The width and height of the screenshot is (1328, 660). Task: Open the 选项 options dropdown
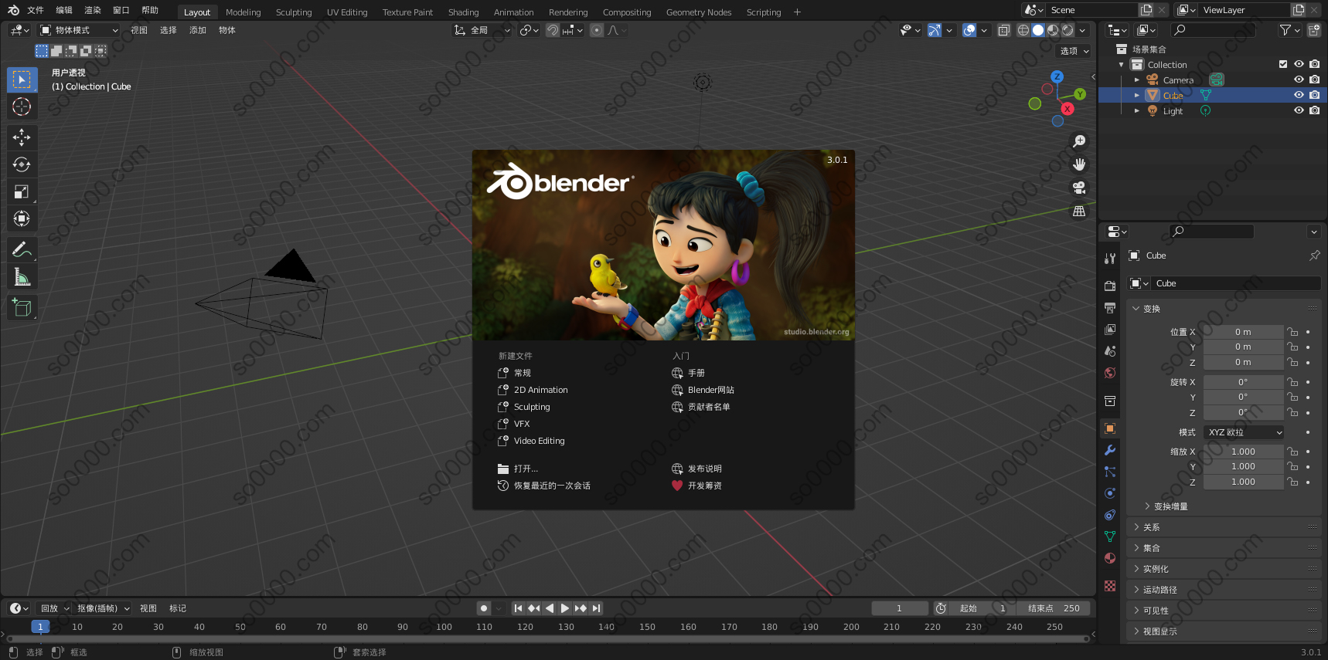click(x=1073, y=51)
